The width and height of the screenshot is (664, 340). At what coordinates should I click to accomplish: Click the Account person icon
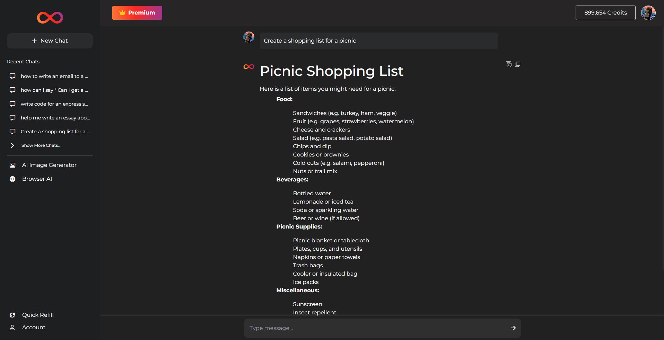point(12,328)
